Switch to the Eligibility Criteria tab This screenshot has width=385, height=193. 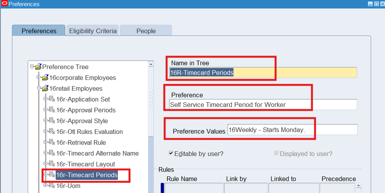coord(93,31)
